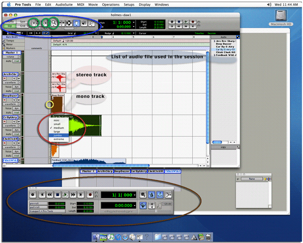Mute the CrByGAry track
This screenshot has width=303, height=243.
pyautogui.click(x=19, y=122)
